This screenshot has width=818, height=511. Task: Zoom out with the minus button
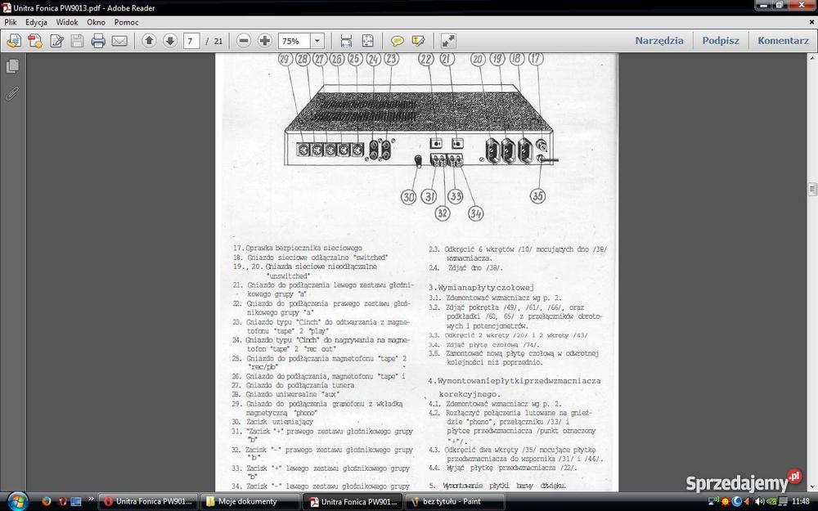[244, 41]
